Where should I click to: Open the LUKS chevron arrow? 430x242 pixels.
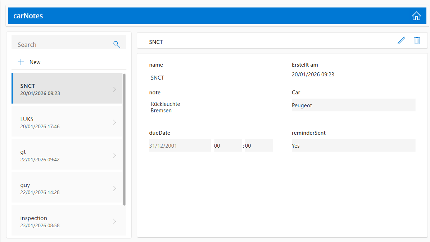[x=115, y=122]
